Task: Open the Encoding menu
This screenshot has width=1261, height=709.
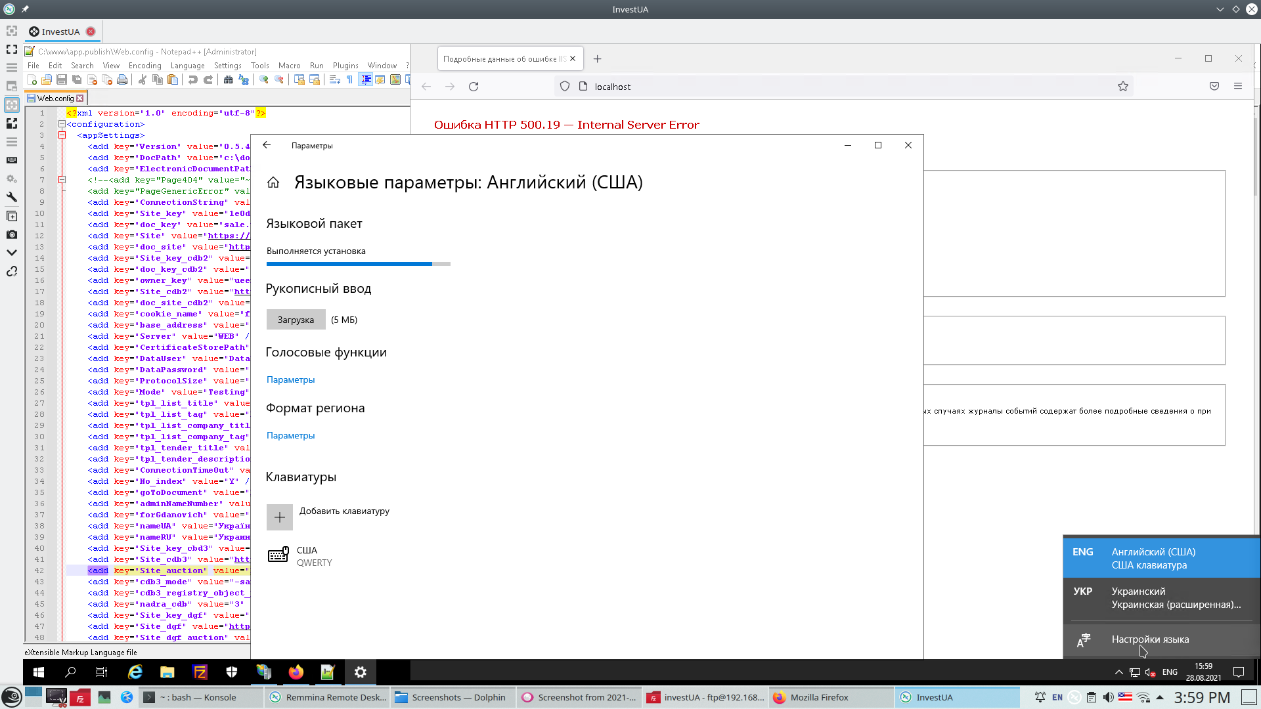Action: [144, 66]
